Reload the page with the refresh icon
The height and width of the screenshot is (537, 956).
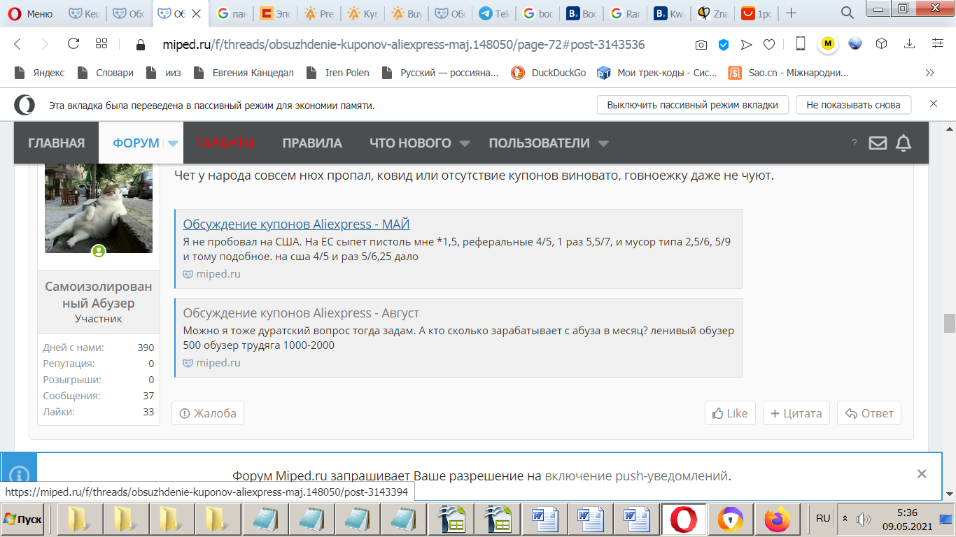tap(73, 44)
